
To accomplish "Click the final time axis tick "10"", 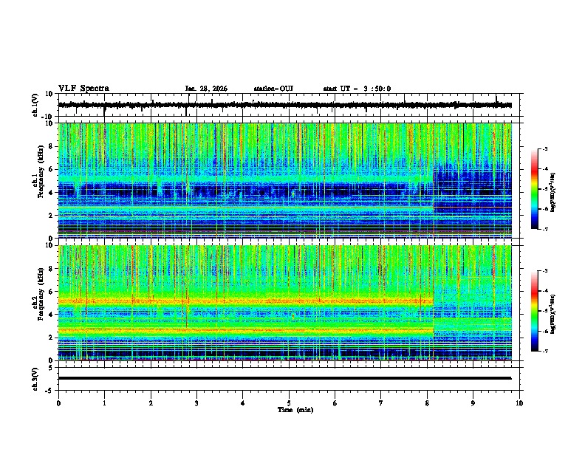I will [x=519, y=403].
